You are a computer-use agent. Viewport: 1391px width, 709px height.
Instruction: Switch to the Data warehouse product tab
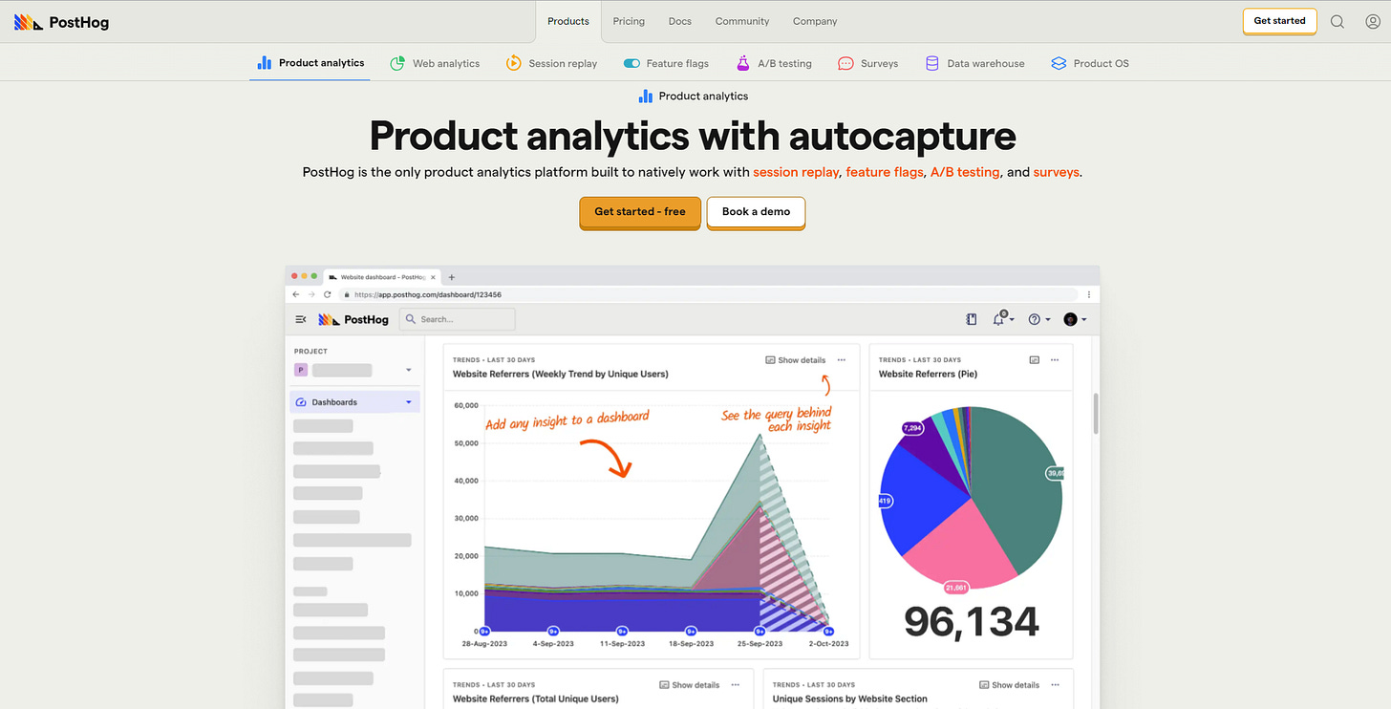coord(974,63)
